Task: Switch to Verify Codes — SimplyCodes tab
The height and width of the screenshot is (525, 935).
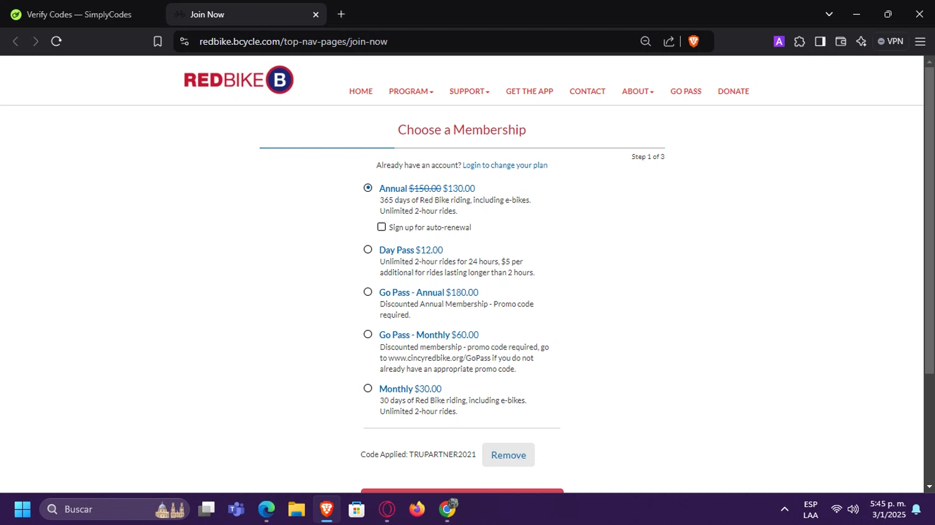Action: [80, 14]
